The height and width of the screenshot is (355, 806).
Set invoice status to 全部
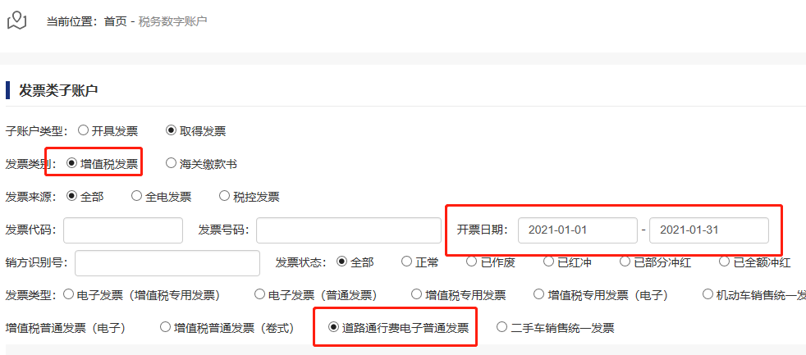tap(341, 262)
